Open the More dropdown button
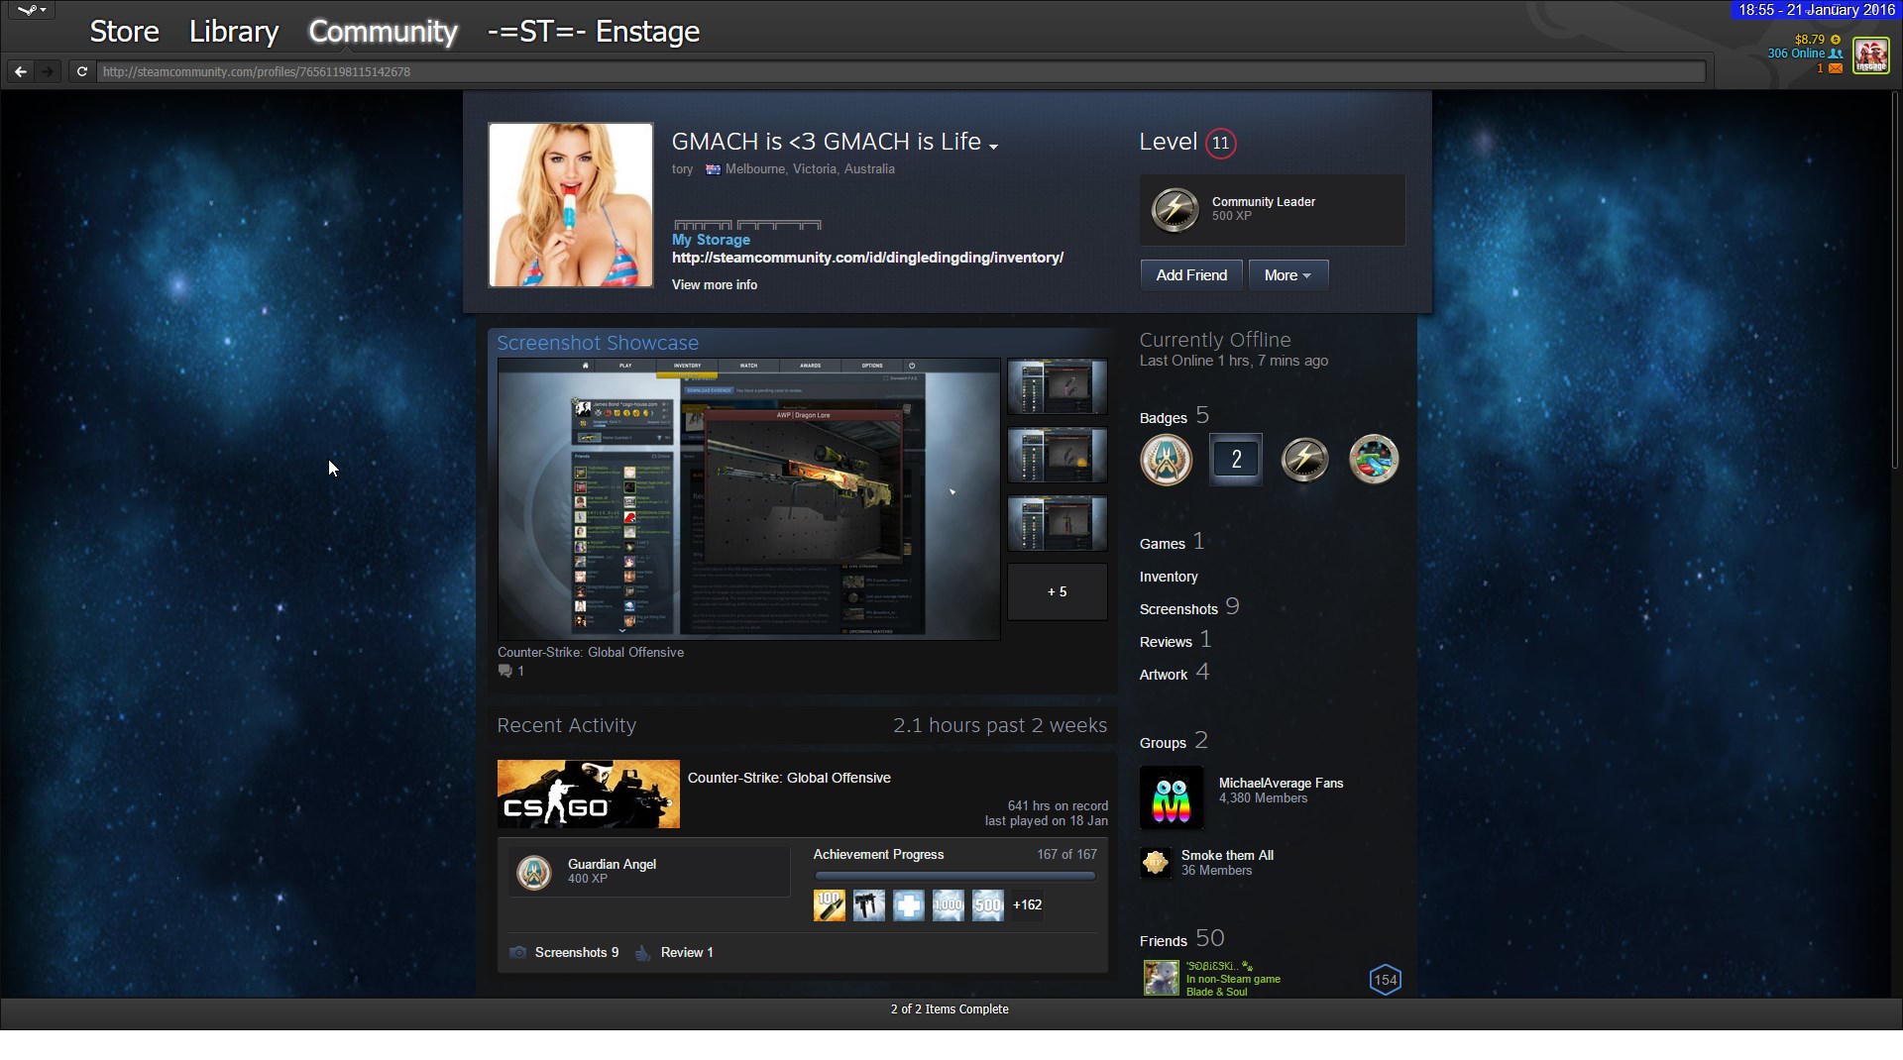 coord(1287,275)
